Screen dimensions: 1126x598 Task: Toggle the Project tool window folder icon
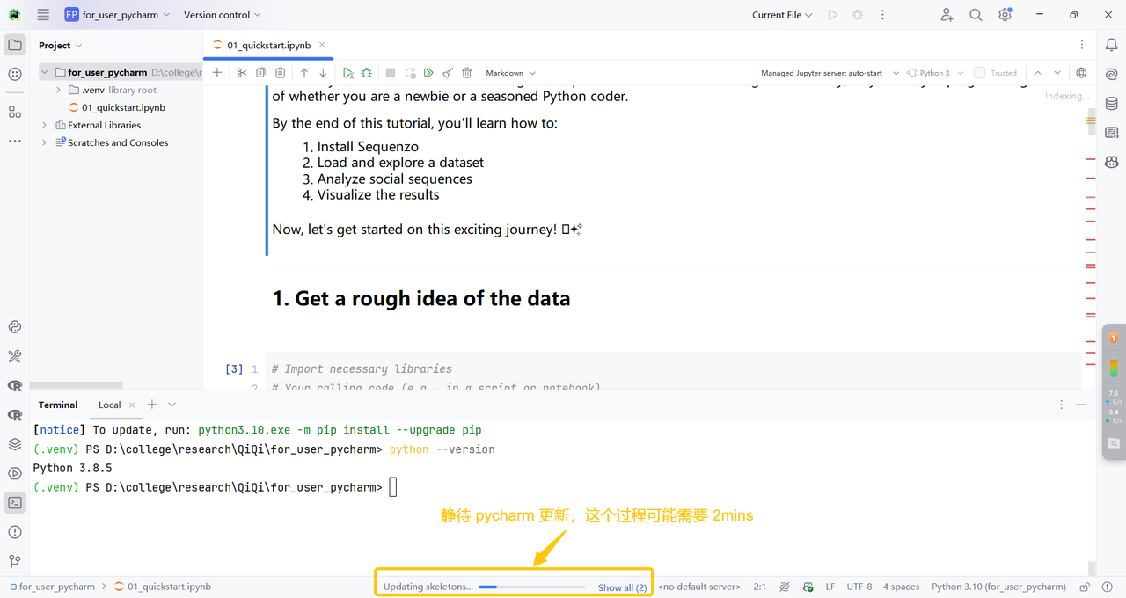click(15, 45)
